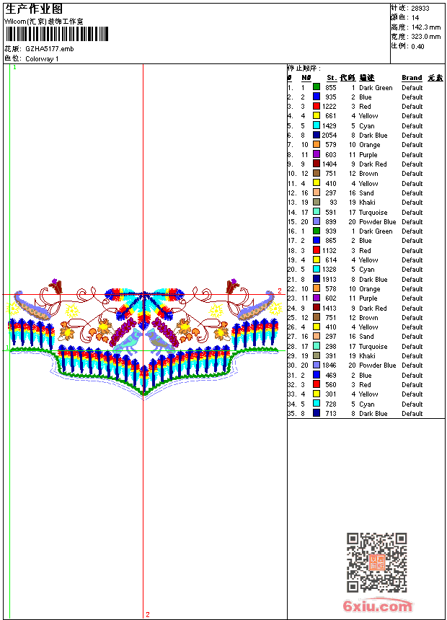
Task: Click the Brand column header
Action: (x=412, y=78)
